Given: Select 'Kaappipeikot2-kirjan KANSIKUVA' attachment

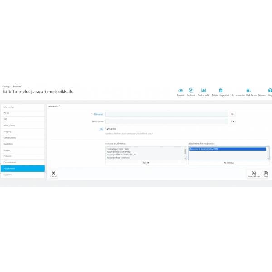Looking at the screenshot, I should pos(121,155).
